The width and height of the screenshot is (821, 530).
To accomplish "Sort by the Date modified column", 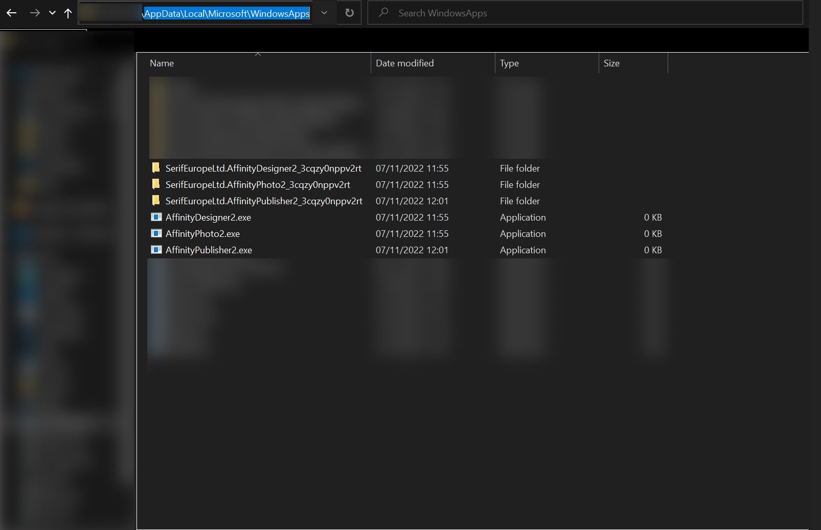I will (432, 63).
